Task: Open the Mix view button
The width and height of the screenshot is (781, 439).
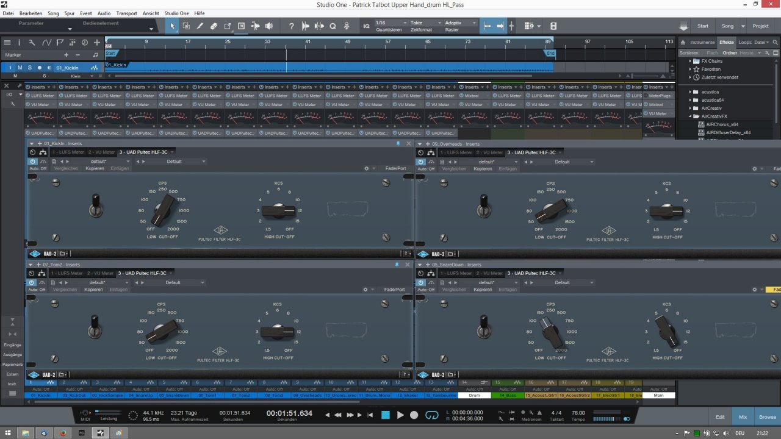Action: (743, 417)
